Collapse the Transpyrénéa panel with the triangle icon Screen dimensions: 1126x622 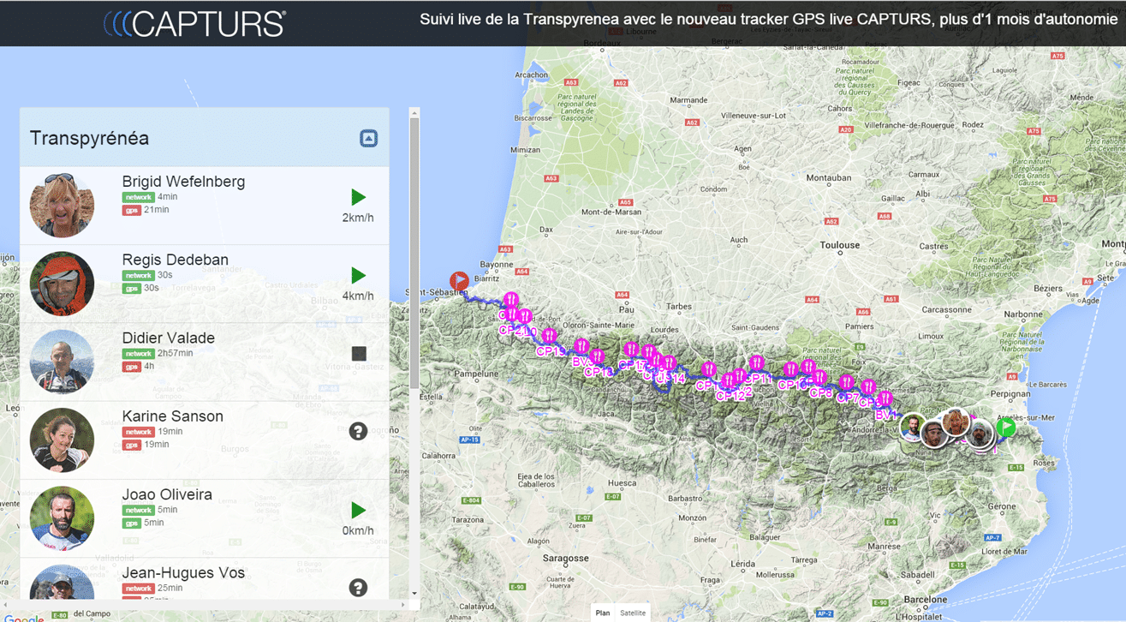coord(368,138)
